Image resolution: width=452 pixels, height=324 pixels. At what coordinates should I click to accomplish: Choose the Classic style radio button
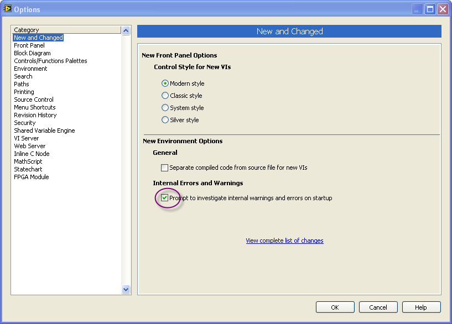tap(165, 96)
